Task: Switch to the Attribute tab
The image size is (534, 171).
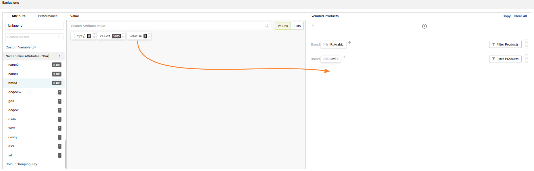Action: 19,16
